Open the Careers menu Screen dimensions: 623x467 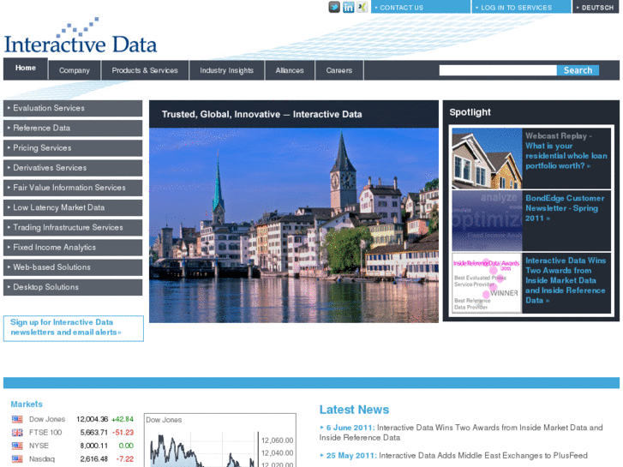coord(338,70)
